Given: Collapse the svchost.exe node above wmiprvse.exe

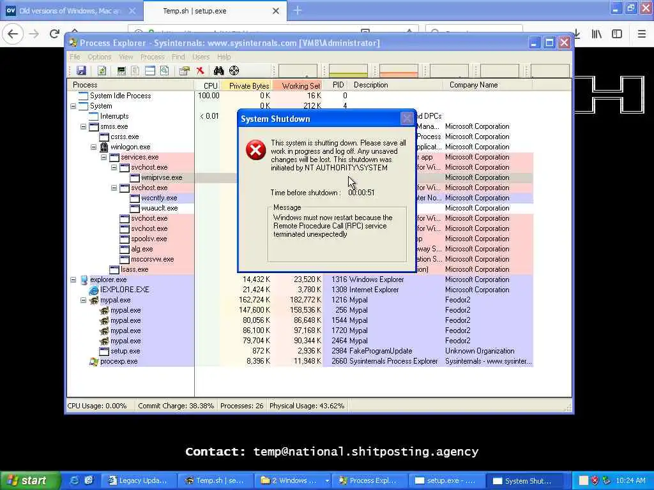Looking at the screenshot, I should 114,168.
